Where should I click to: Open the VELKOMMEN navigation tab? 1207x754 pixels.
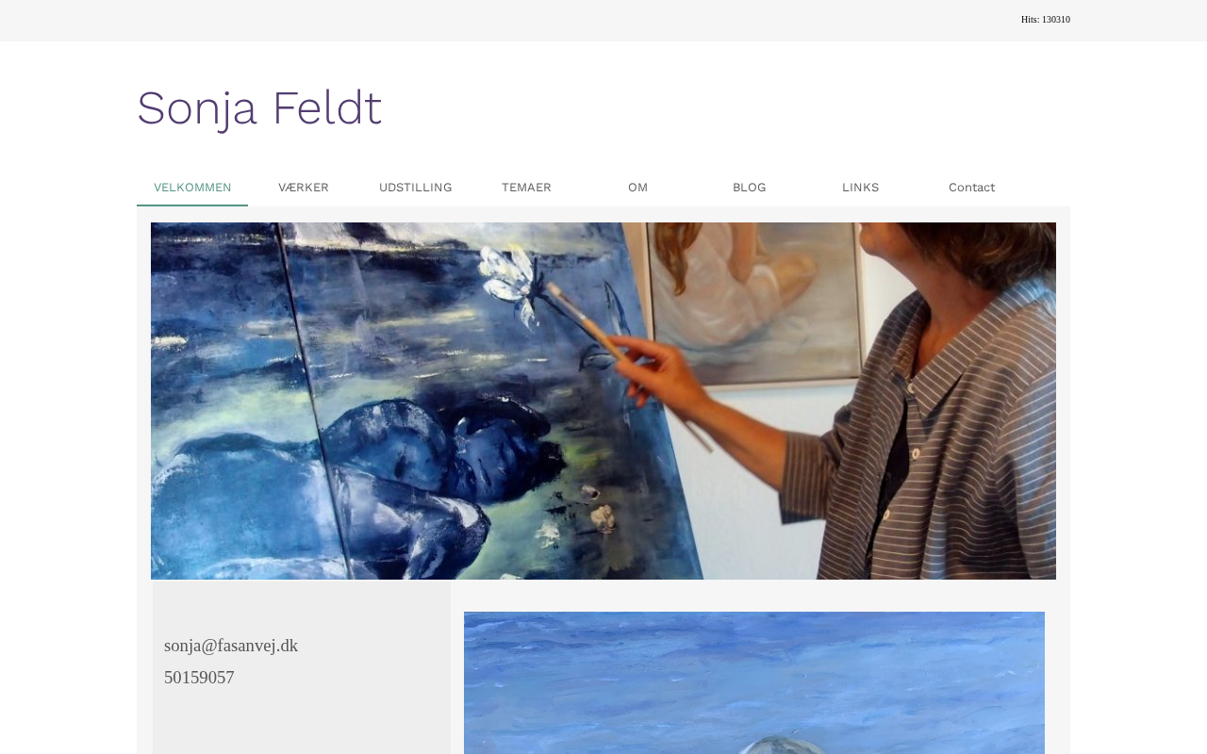(x=192, y=188)
